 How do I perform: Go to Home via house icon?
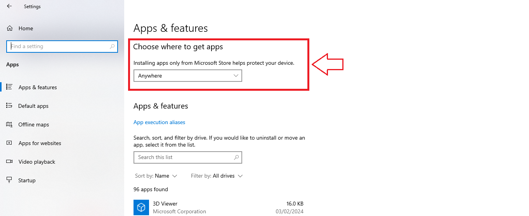(10, 28)
